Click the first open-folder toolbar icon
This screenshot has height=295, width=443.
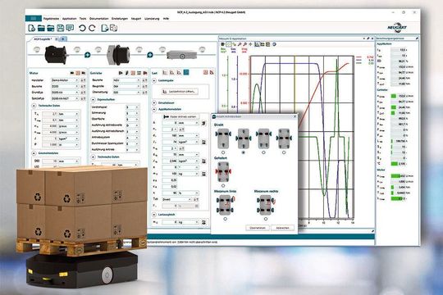(x=41, y=28)
